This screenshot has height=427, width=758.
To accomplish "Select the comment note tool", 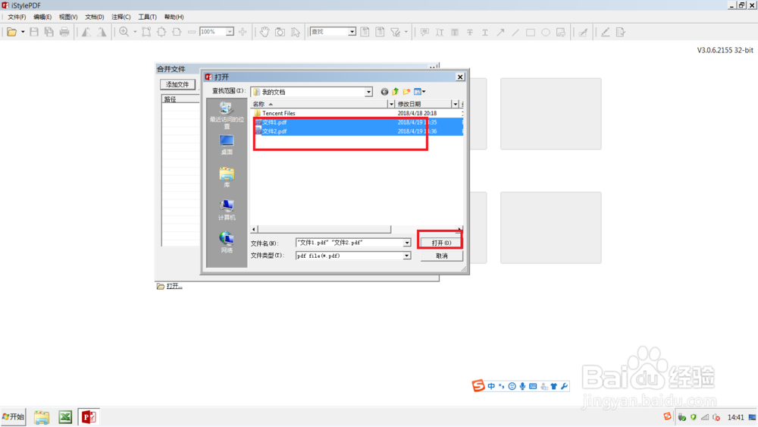I will [424, 33].
